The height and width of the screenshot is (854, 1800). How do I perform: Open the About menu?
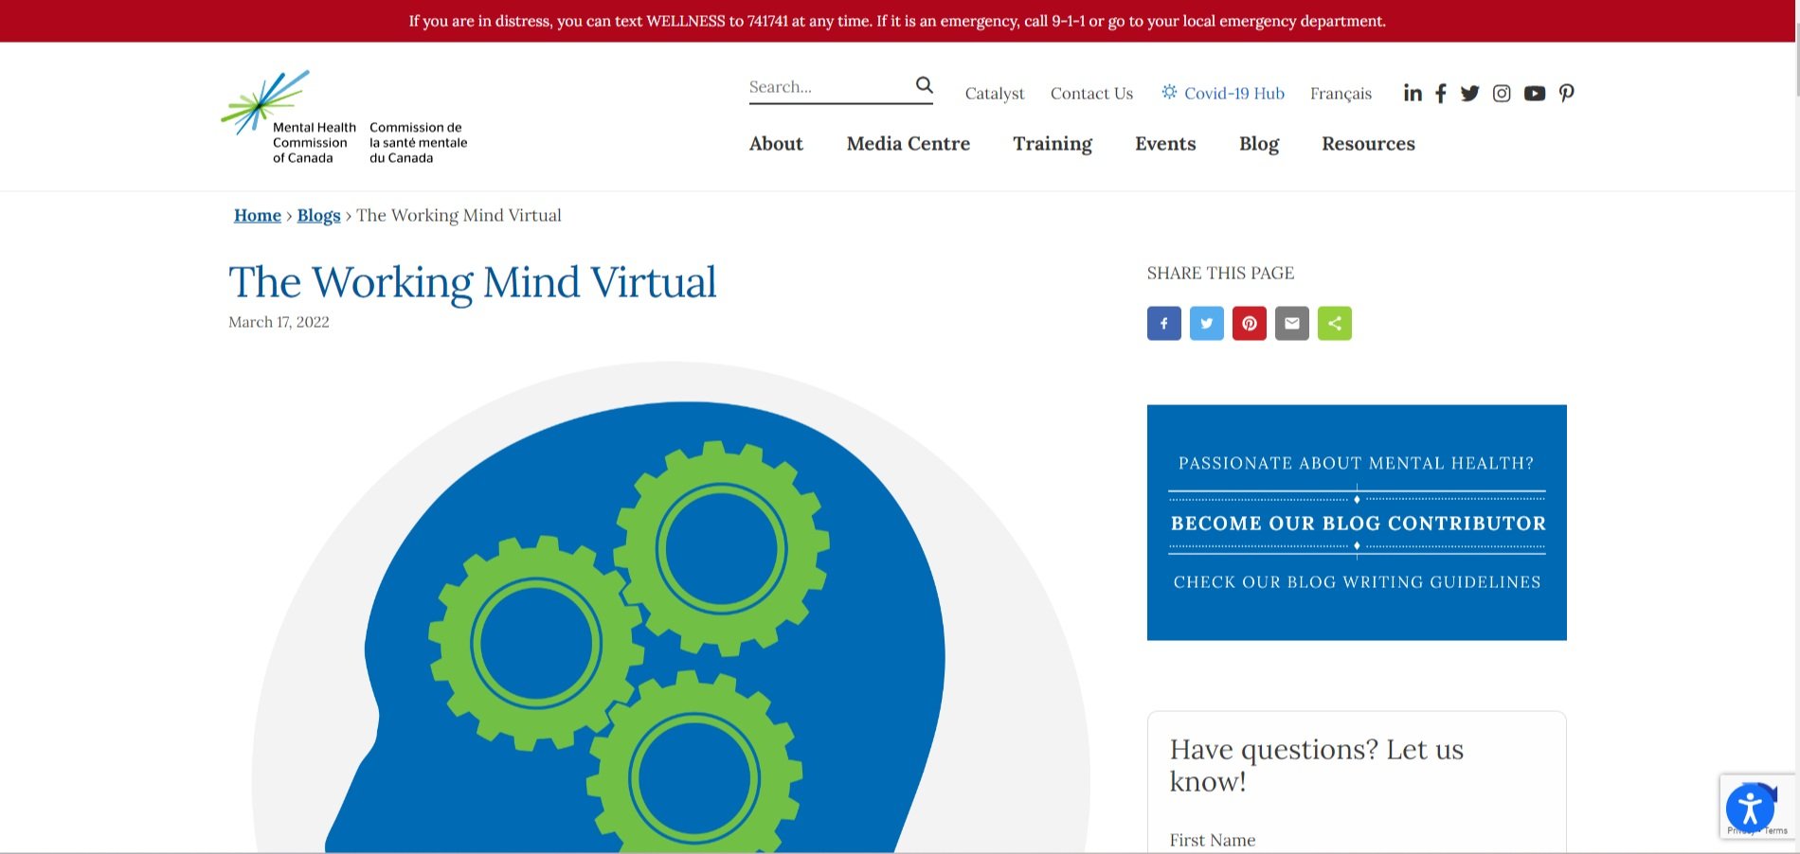pyautogui.click(x=776, y=144)
